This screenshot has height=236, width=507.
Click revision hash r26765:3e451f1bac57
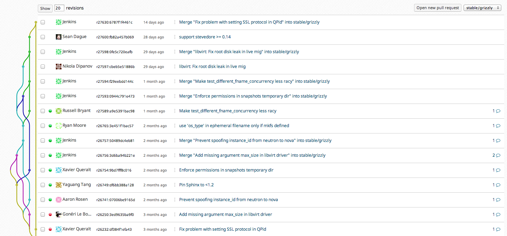(115, 126)
